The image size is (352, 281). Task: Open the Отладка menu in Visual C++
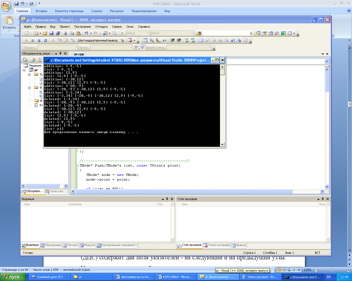[101, 27]
